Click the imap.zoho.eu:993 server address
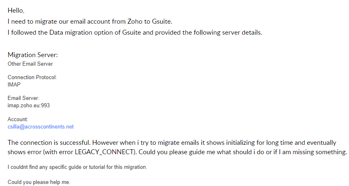Viewport: 349px width, 186px height. [x=29, y=105]
